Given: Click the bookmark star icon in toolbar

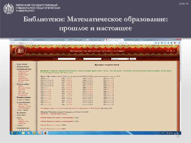Looking at the screenshot, I should tap(155, 43).
